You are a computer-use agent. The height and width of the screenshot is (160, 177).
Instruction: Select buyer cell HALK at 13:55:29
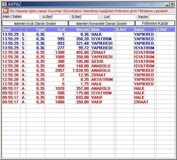[x=97, y=34]
